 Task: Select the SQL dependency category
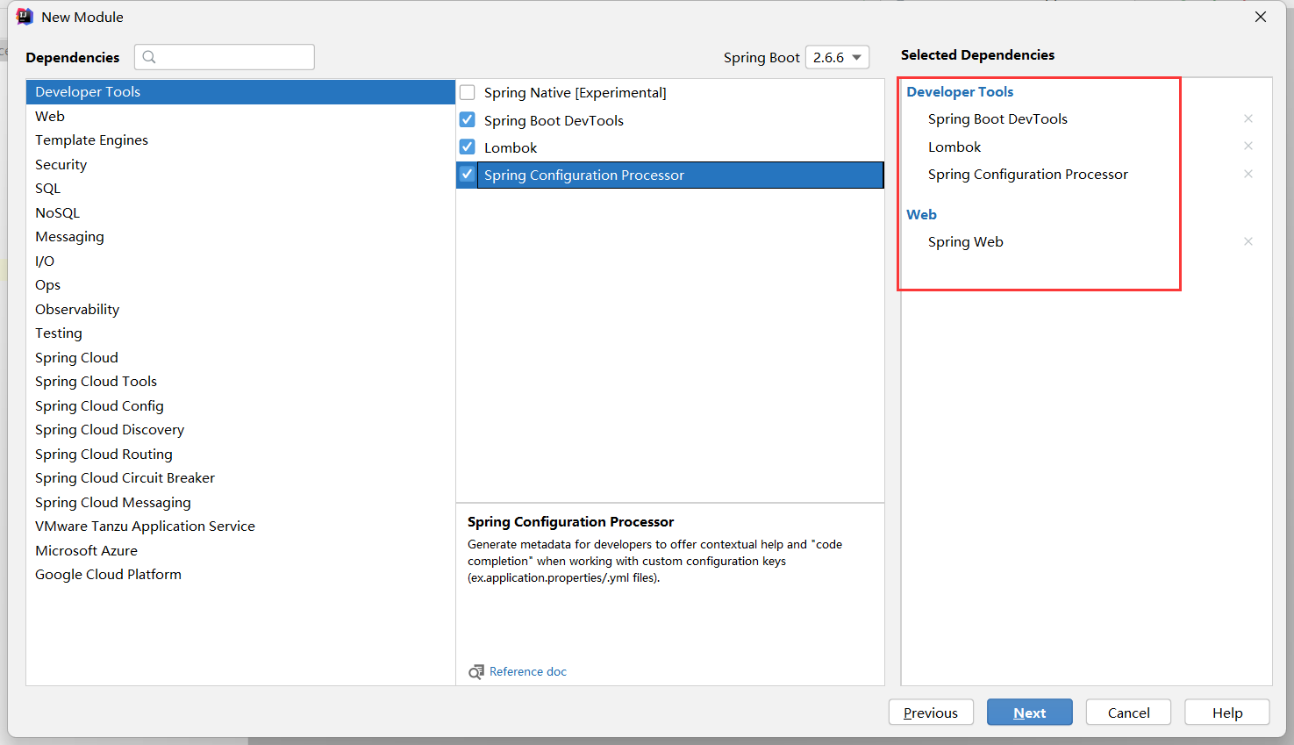[48, 188]
